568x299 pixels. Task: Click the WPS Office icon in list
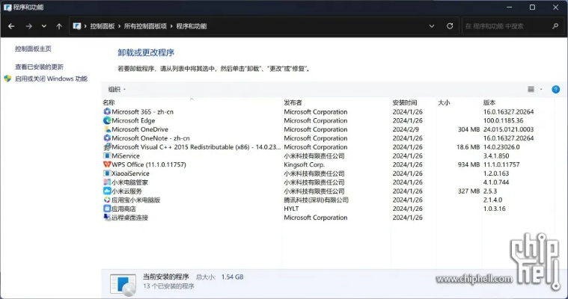tap(106, 164)
